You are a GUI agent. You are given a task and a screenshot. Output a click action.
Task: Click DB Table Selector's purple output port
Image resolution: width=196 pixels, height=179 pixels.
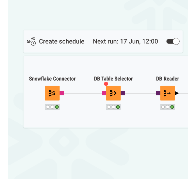point(123,93)
